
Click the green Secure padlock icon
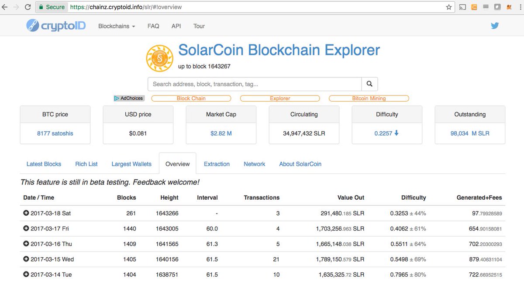pyautogui.click(x=41, y=7)
